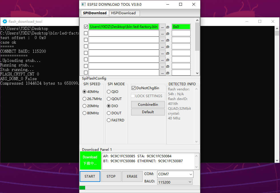Click 'FLASH_CRYPT_CNT 0' console line

20,74
